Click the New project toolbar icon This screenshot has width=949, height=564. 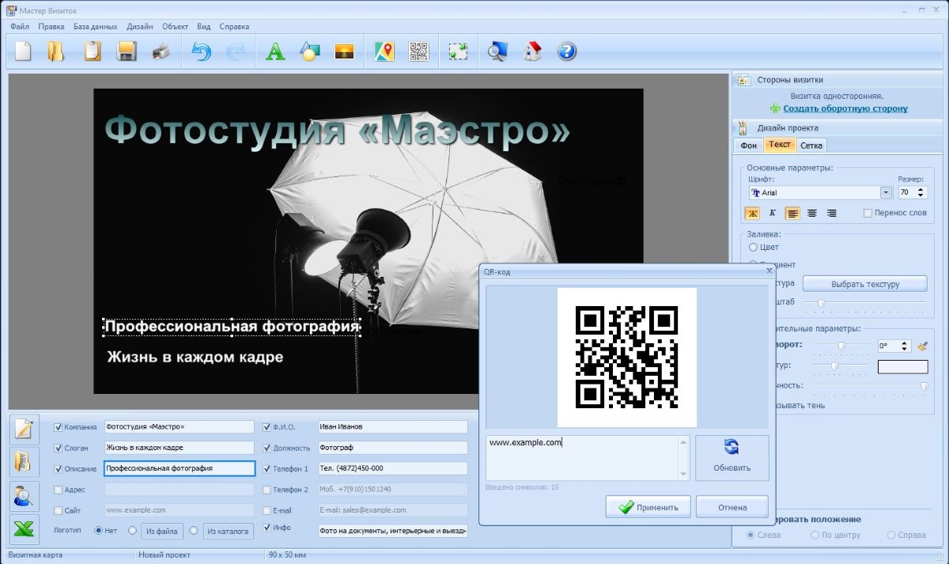coord(24,52)
